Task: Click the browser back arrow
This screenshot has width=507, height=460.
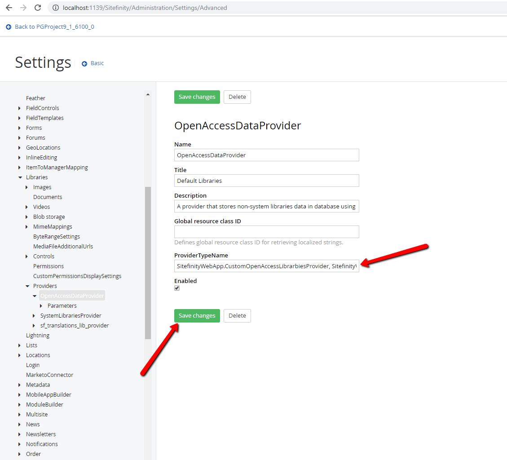Action: (9, 8)
